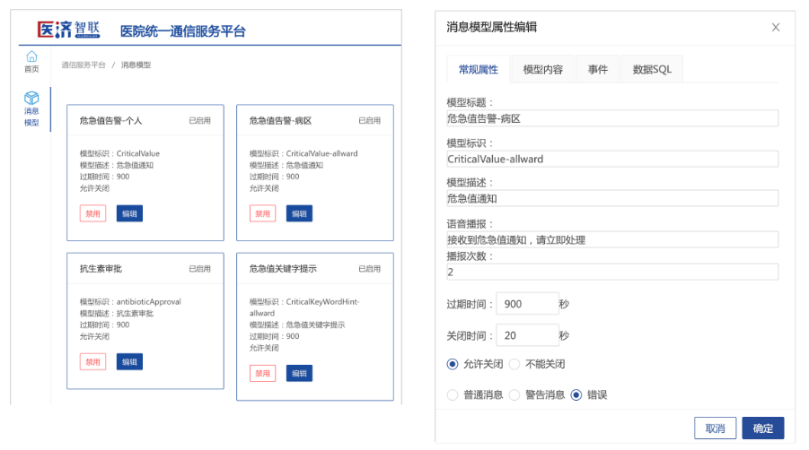Click the 抗生素审批 card title
809x450 pixels.
tap(101, 269)
